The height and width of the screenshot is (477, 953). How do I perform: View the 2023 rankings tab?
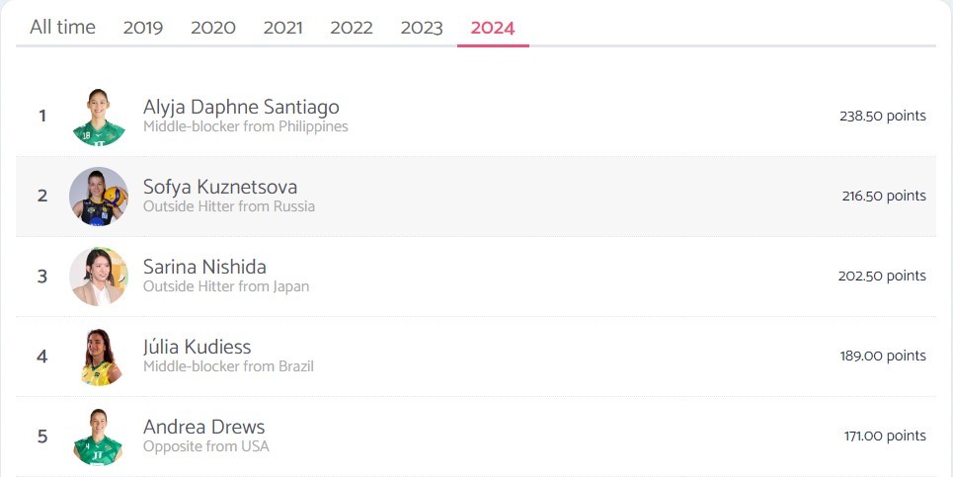[x=422, y=28]
